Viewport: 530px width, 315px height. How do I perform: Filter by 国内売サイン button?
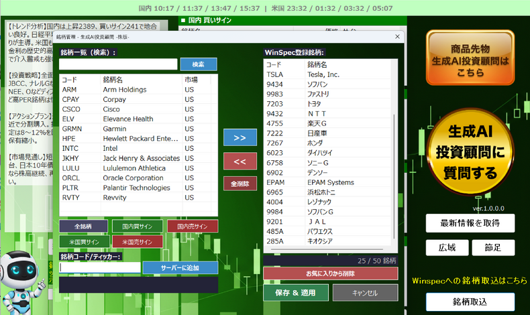point(193,227)
